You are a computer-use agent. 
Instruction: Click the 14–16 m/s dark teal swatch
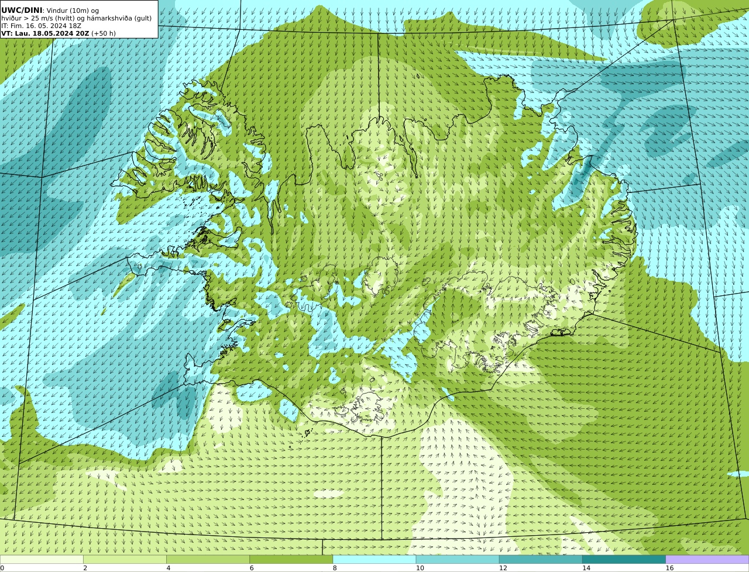click(624, 559)
